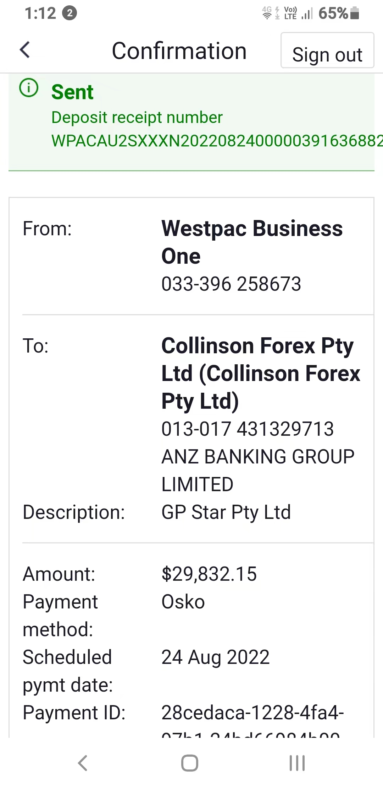Tap the back arrow beside Confirmation
This screenshot has width=383, height=789.
(25, 50)
